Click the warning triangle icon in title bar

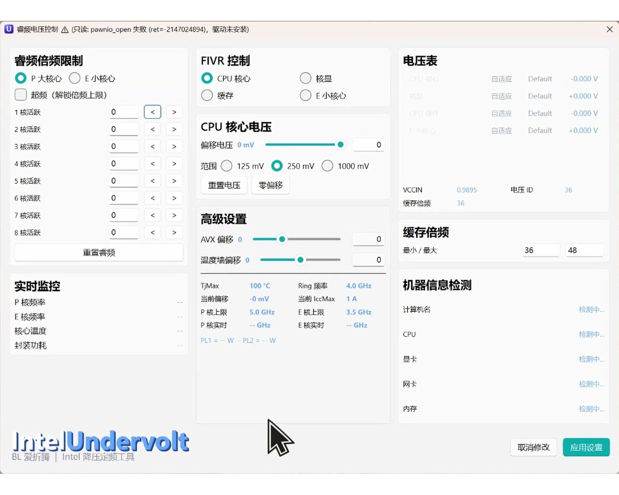click(65, 30)
